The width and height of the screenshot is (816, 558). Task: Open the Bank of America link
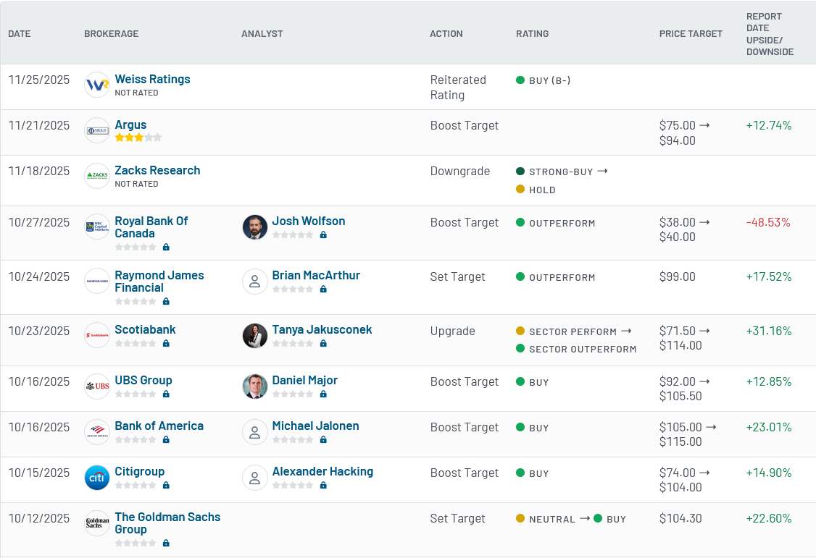point(159,426)
